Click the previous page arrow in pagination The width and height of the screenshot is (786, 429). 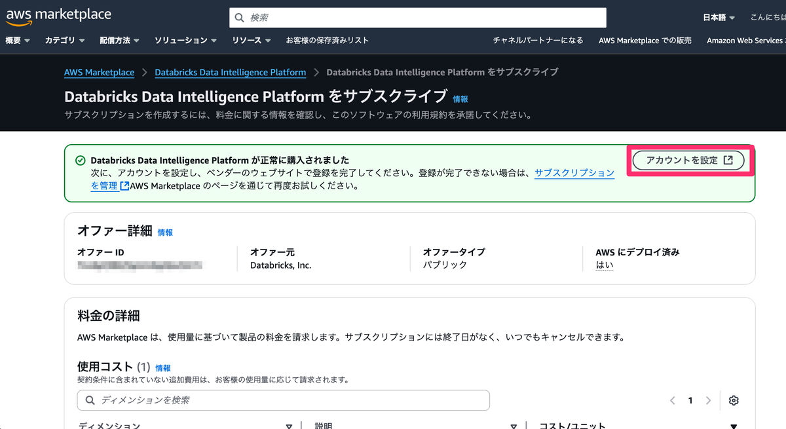[673, 401]
